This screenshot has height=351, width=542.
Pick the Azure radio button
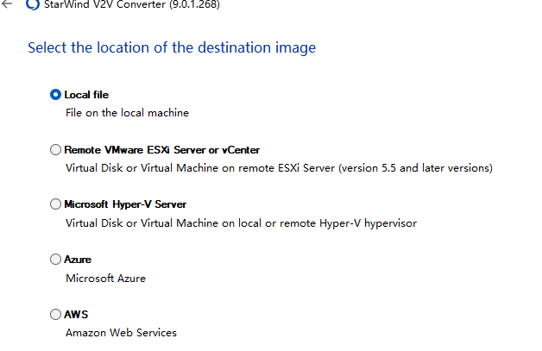[x=56, y=259]
